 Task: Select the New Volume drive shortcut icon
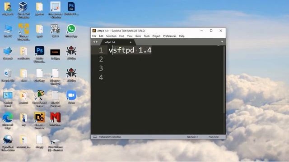point(55,145)
